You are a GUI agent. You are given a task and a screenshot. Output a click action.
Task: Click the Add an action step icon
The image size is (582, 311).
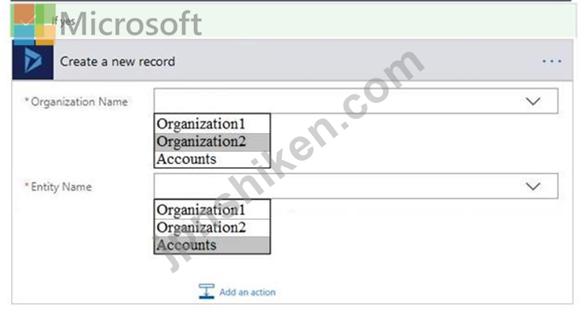point(206,291)
